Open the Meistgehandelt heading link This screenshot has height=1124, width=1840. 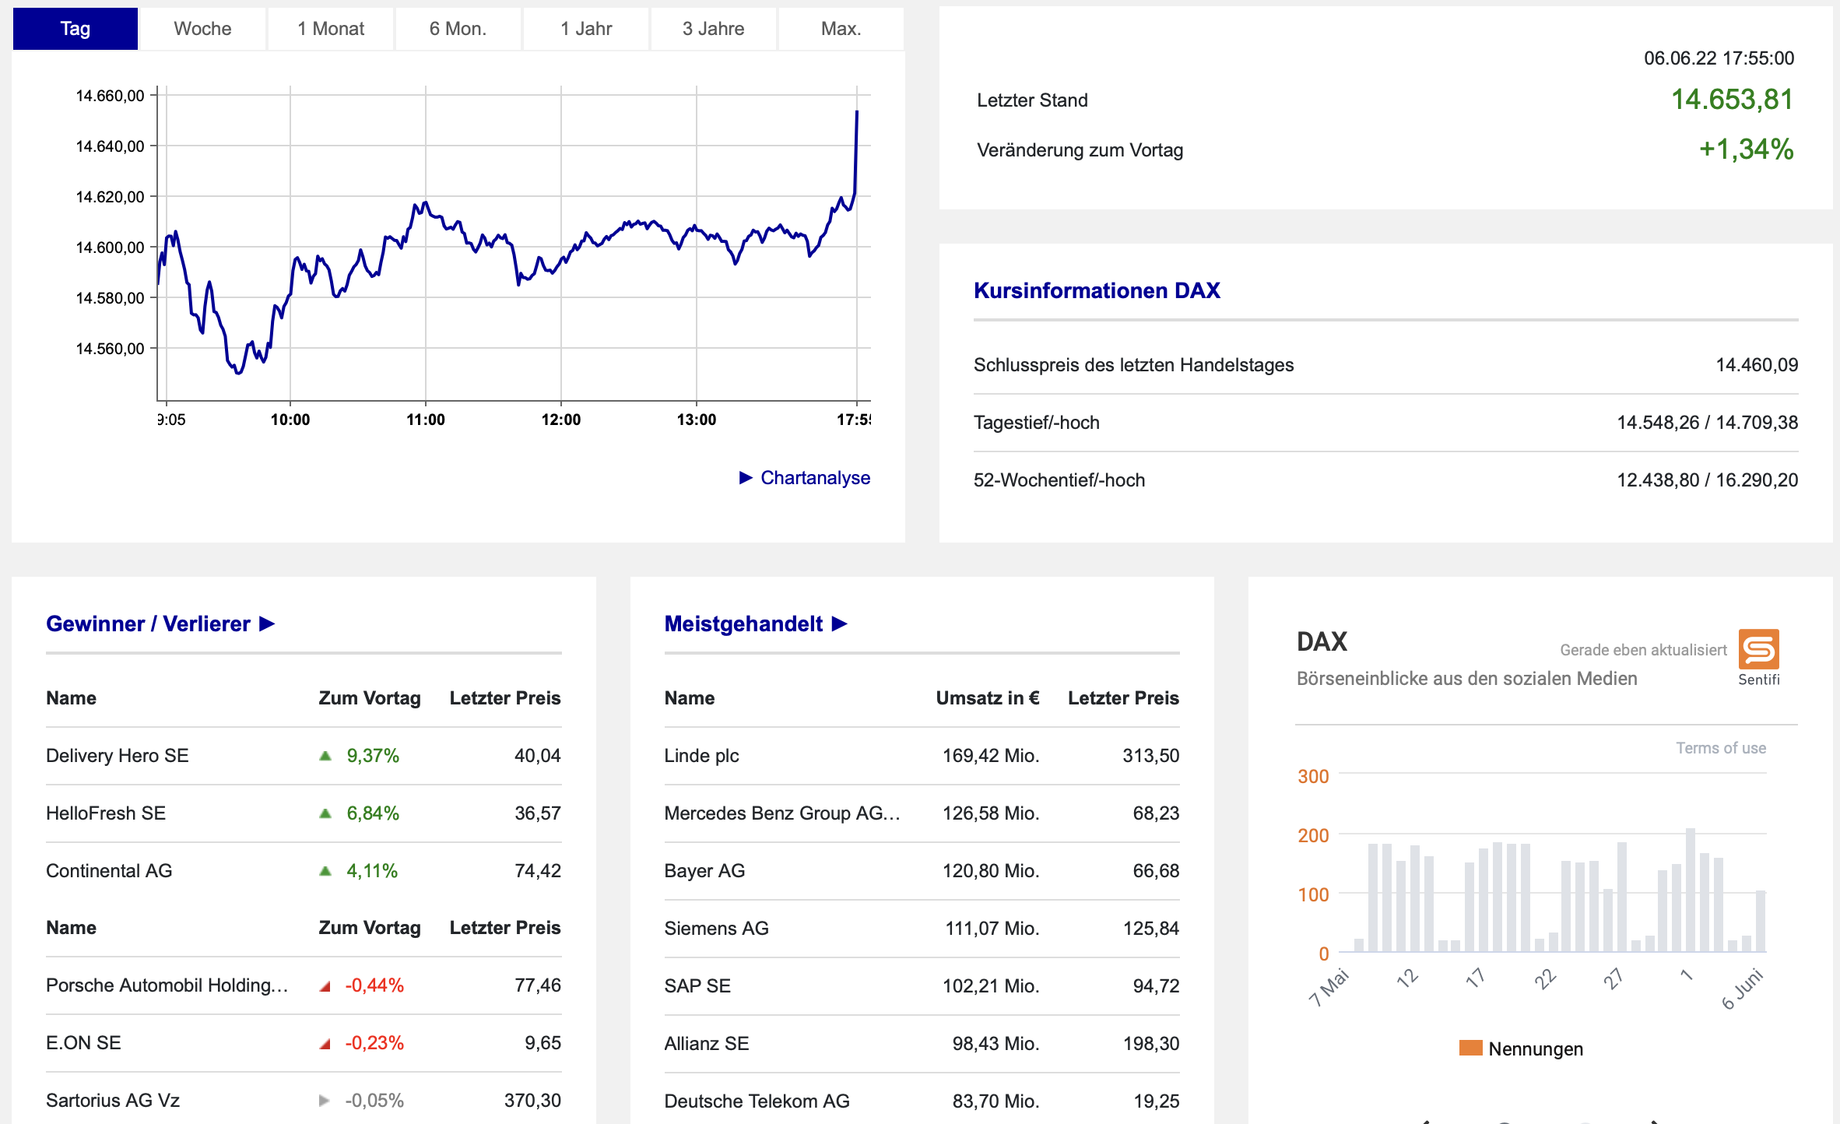click(x=743, y=623)
